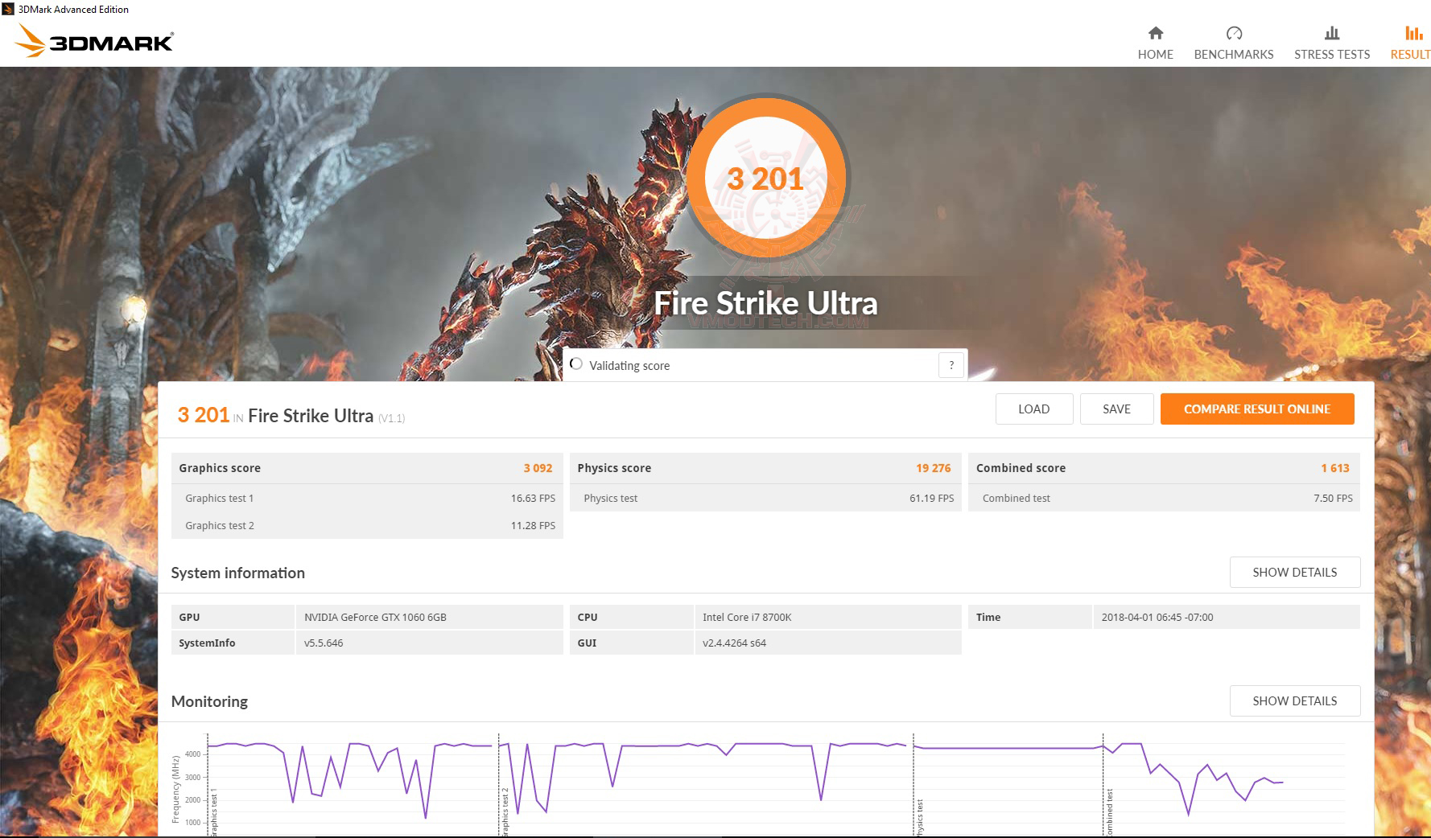Select the Graphics score value 3 092
Image resolution: width=1431 pixels, height=838 pixels.
click(x=538, y=467)
